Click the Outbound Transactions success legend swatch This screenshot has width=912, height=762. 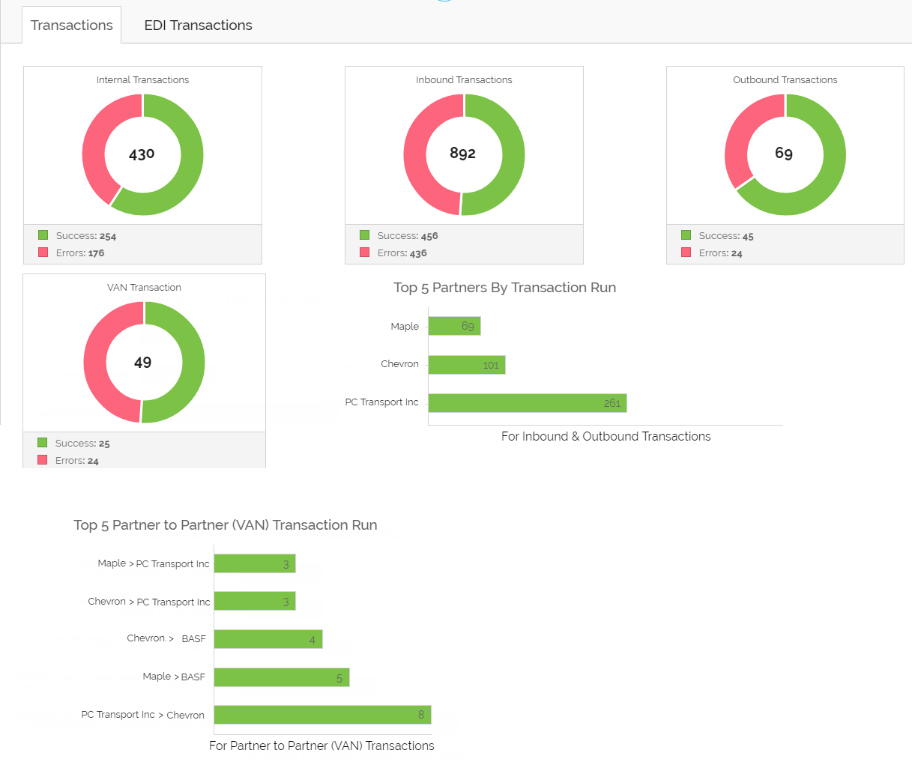[686, 235]
